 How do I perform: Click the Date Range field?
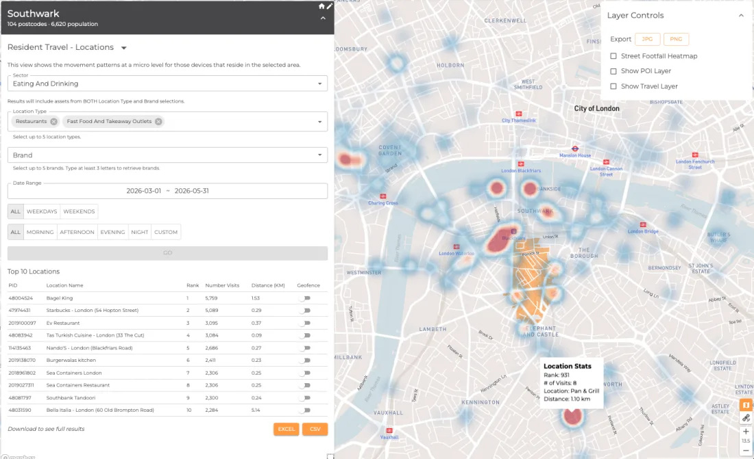pyautogui.click(x=167, y=191)
